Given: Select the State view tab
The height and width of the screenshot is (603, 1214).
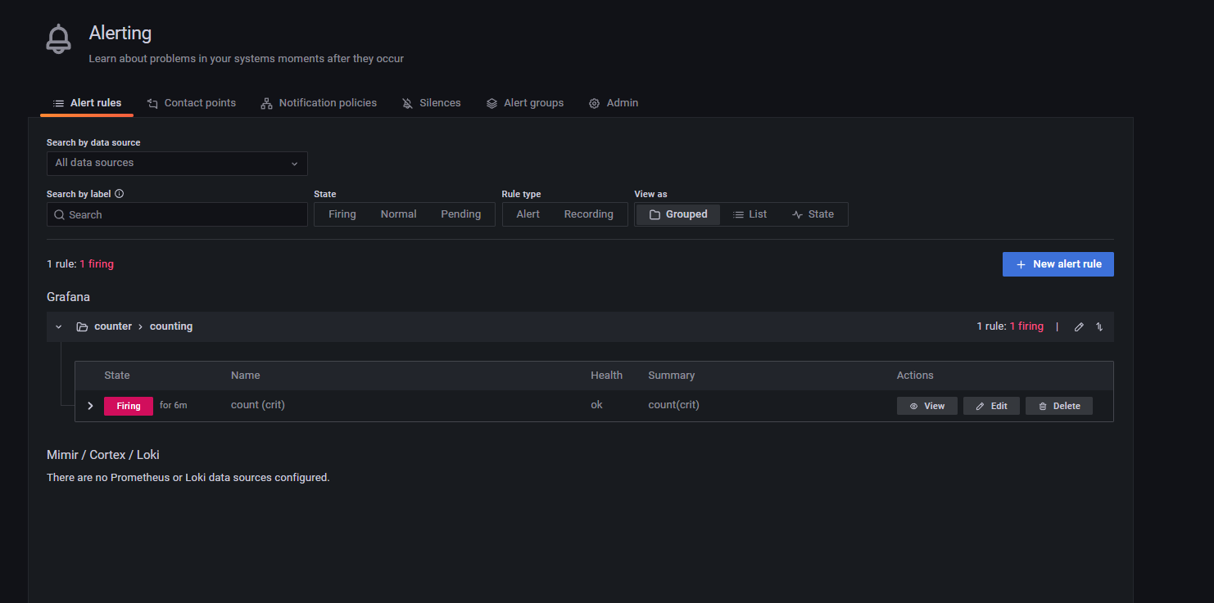Looking at the screenshot, I should 813,214.
